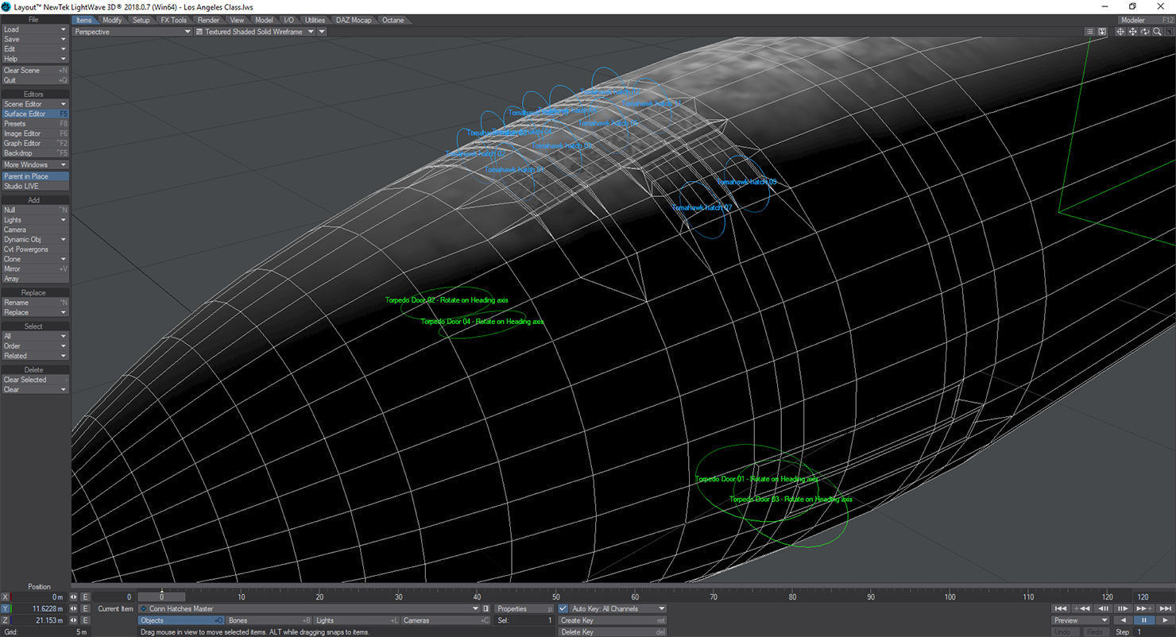
Task: Click the X position keyframe arrows icon
Action: click(74, 597)
